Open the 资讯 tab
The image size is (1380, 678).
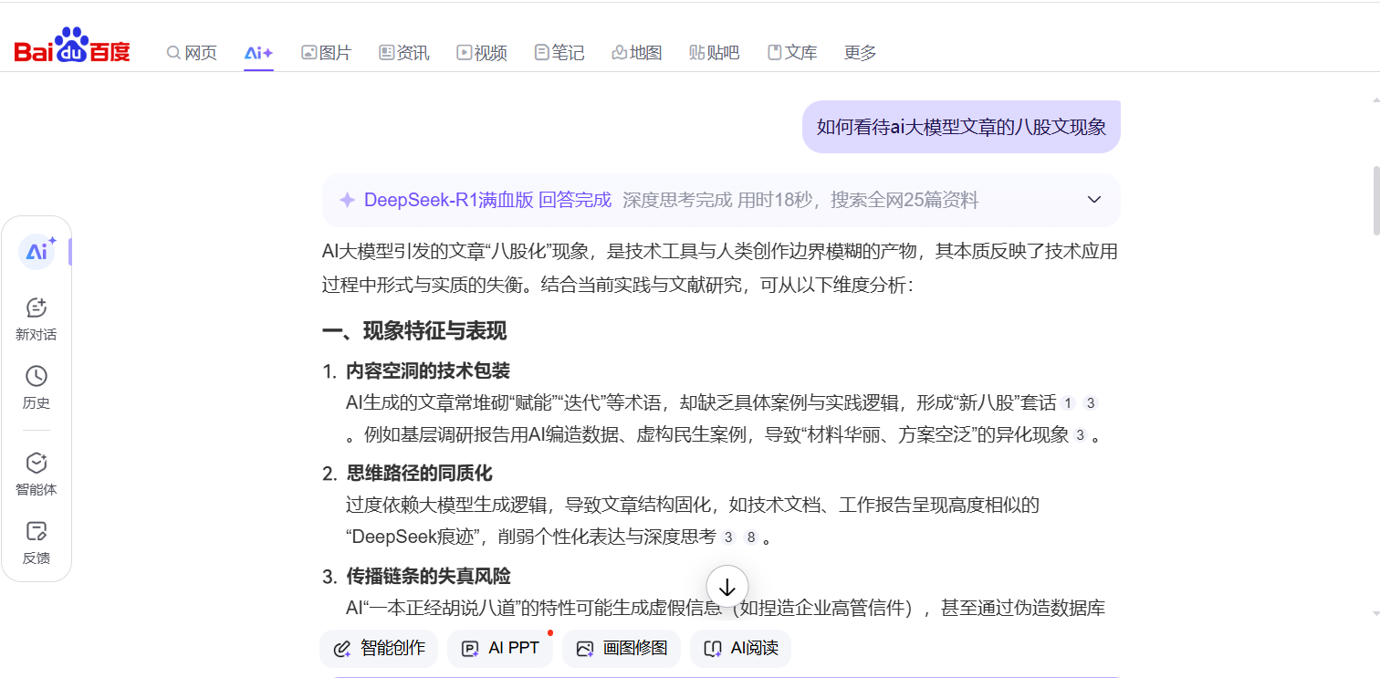coord(404,53)
